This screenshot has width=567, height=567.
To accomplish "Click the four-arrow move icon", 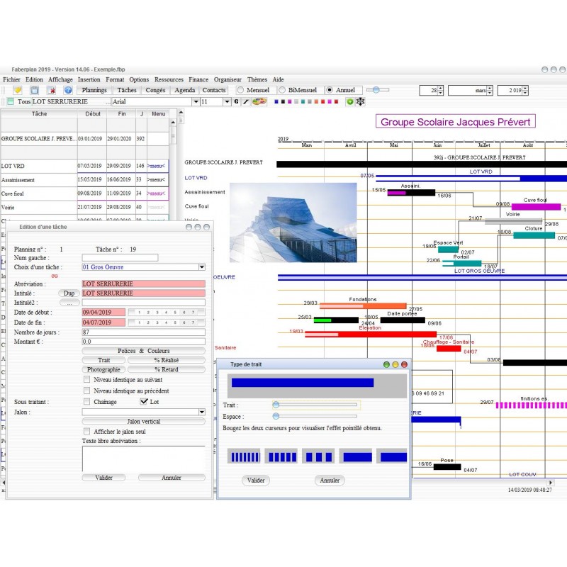I will [360, 101].
